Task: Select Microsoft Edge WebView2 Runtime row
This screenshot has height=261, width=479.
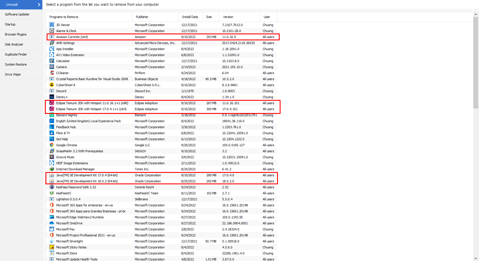Action: (162, 217)
